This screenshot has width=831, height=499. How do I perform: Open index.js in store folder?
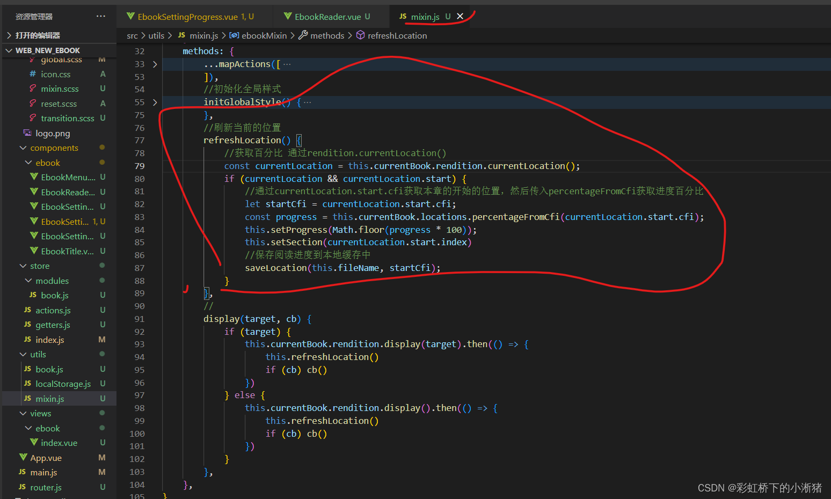pyautogui.click(x=50, y=340)
